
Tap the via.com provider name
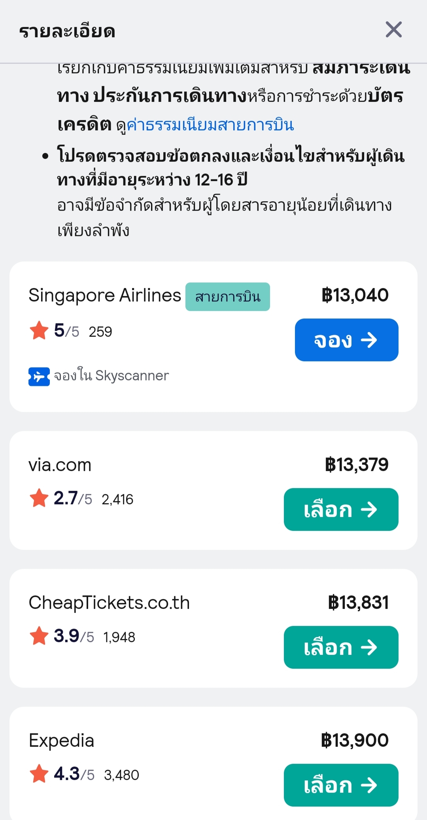[60, 465]
